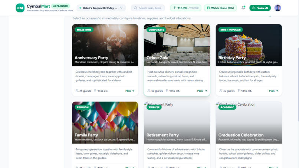This screenshot has width=299, height=168.
Task: Click the Office Gala description paragraph
Action: (175, 76)
